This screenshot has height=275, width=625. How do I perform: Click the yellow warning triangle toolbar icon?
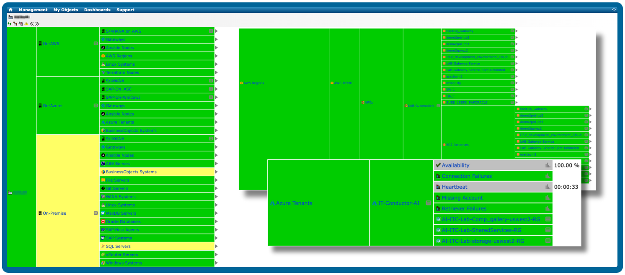click(x=26, y=24)
